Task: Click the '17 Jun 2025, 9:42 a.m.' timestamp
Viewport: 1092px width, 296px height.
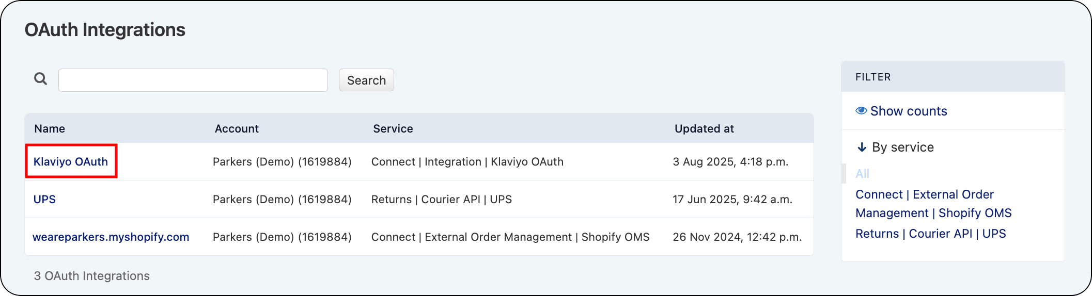Action: tap(732, 199)
